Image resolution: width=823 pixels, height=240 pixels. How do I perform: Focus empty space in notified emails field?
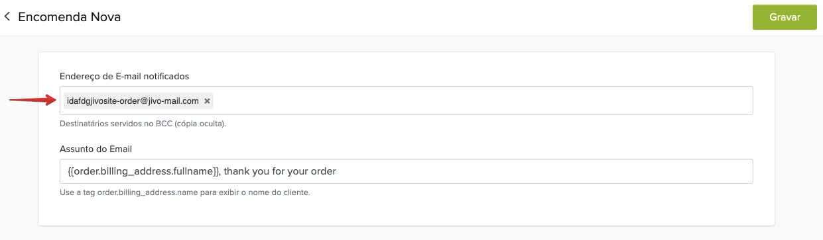pos(483,100)
